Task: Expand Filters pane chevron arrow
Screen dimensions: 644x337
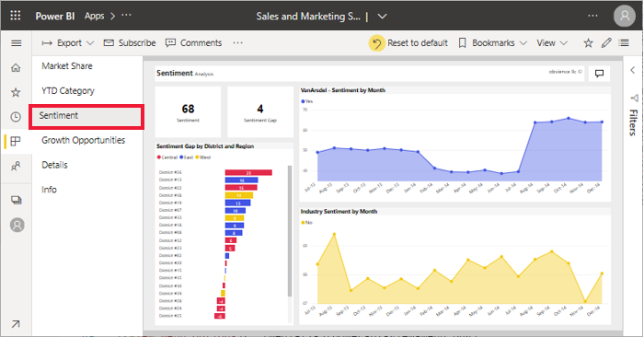Action: click(633, 70)
